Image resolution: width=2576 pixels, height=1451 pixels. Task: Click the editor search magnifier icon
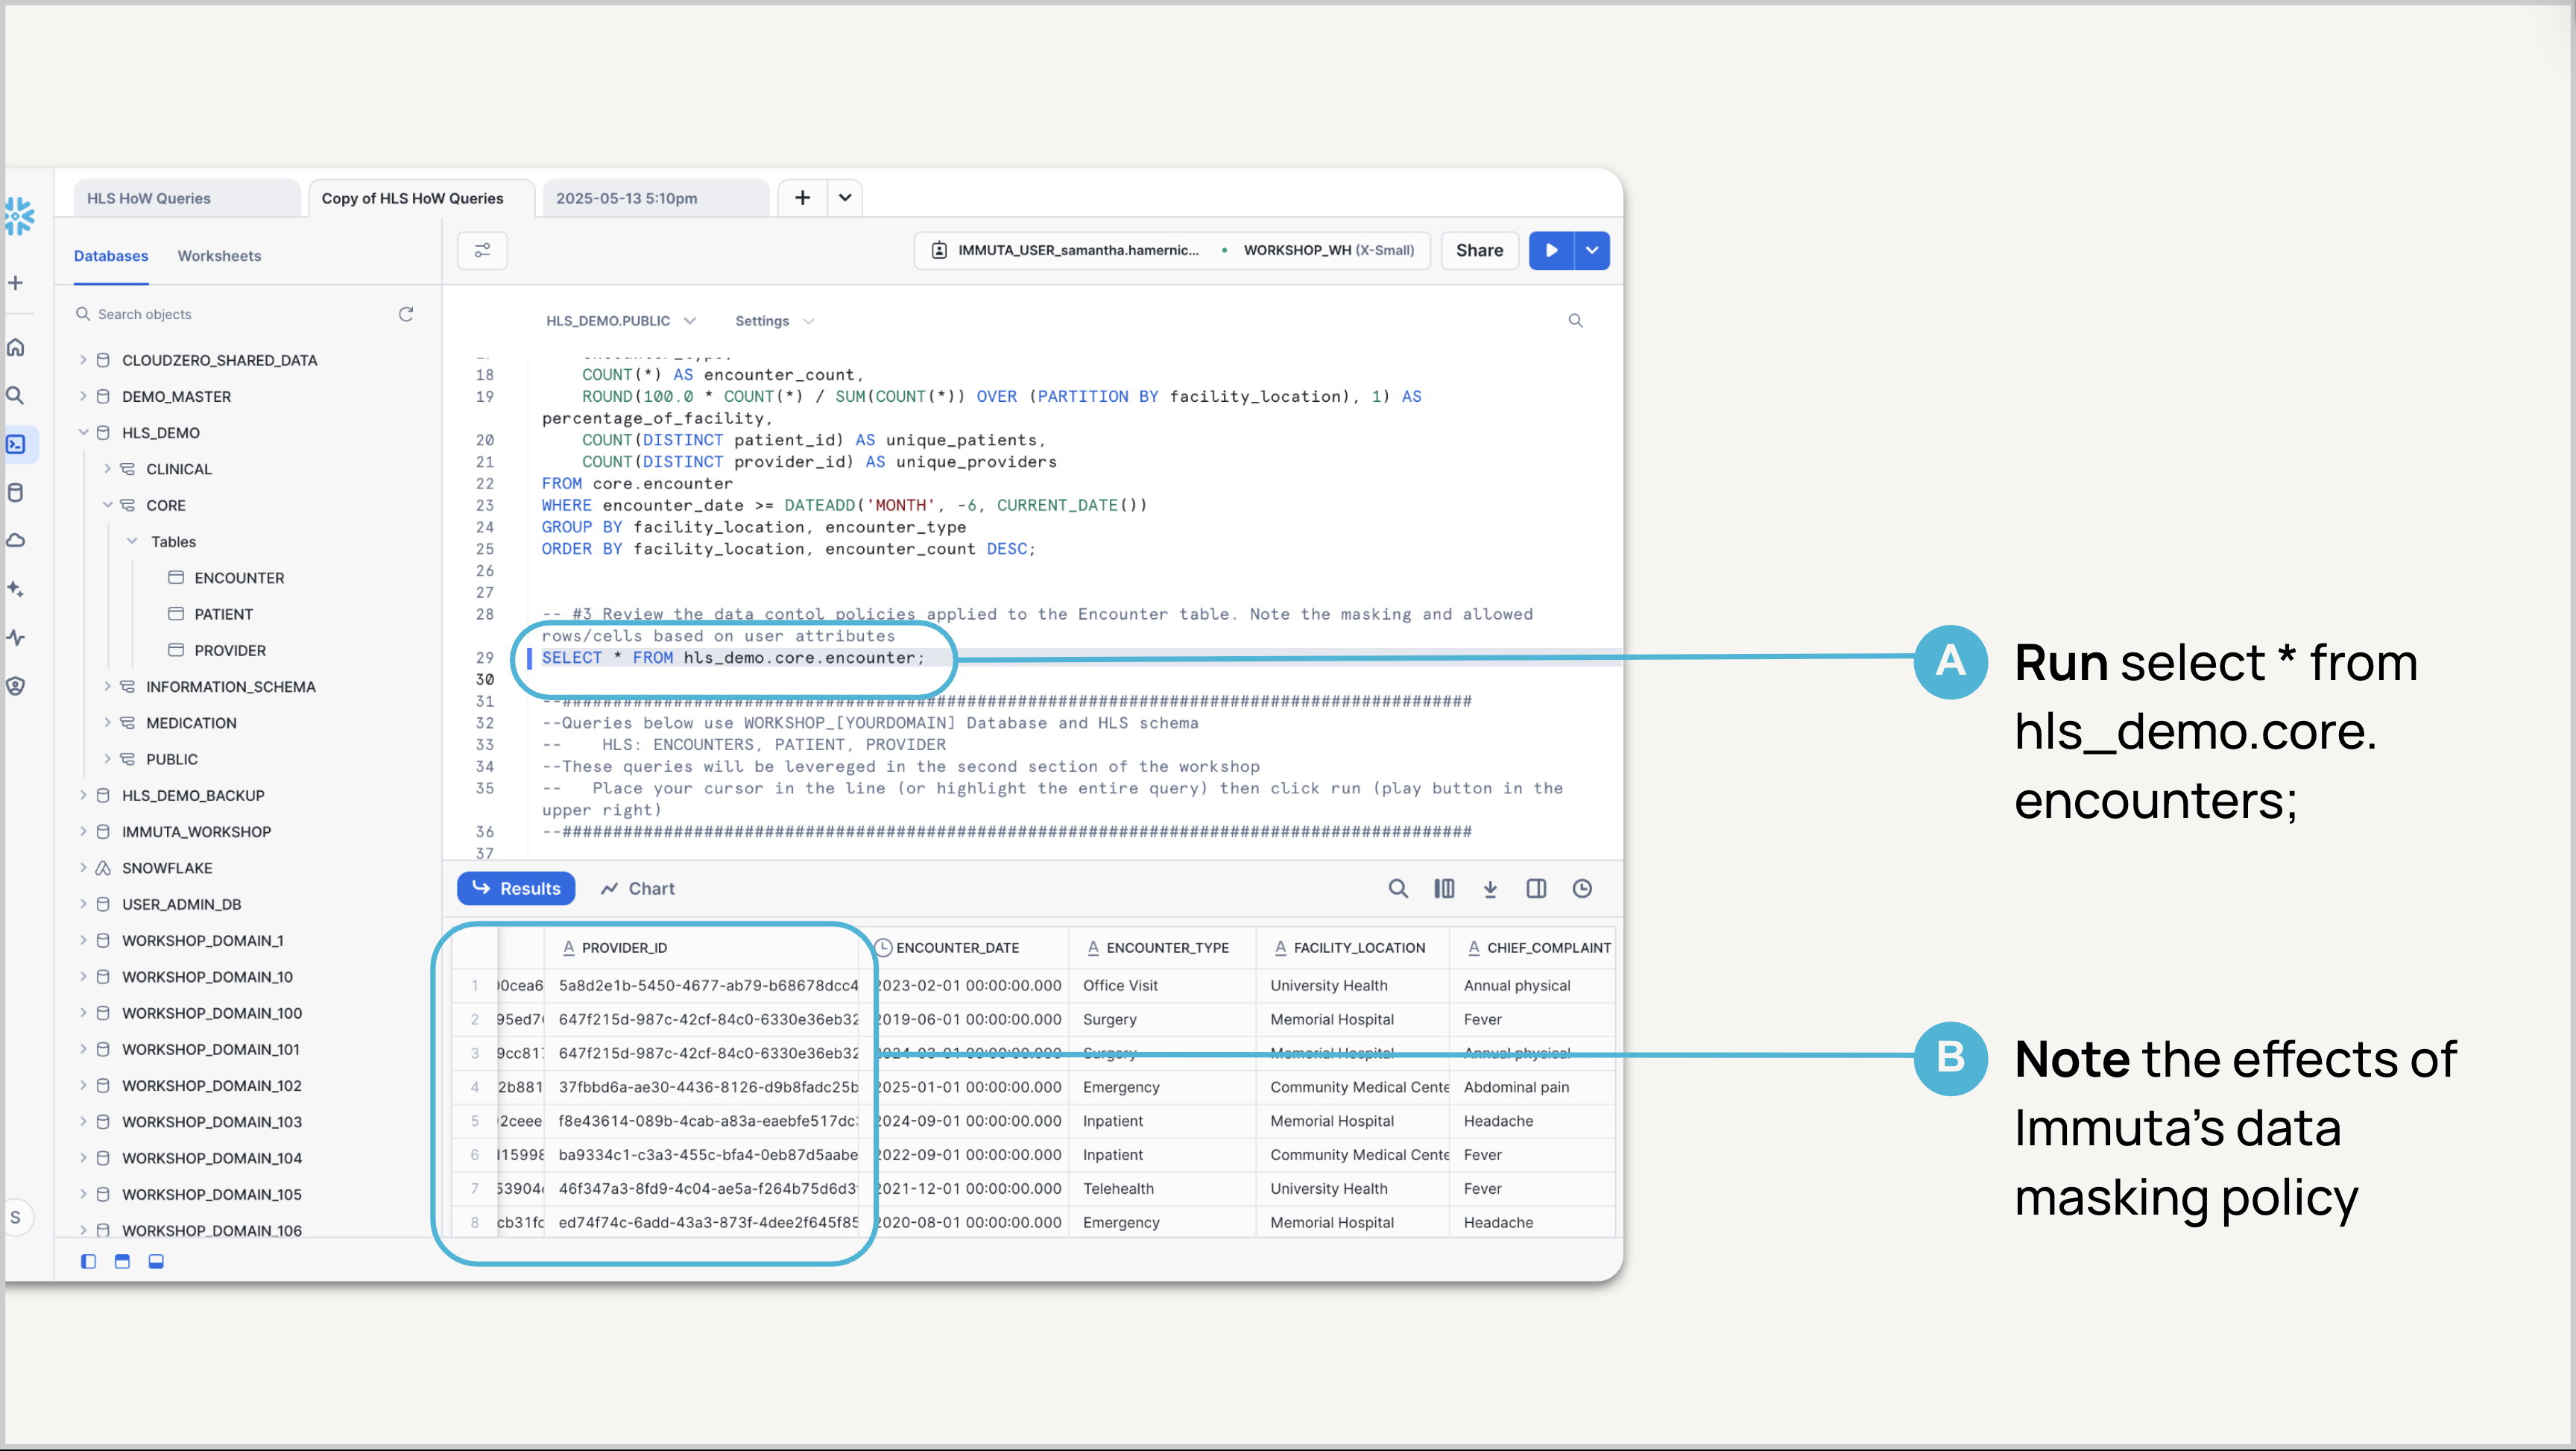pos(1575,321)
